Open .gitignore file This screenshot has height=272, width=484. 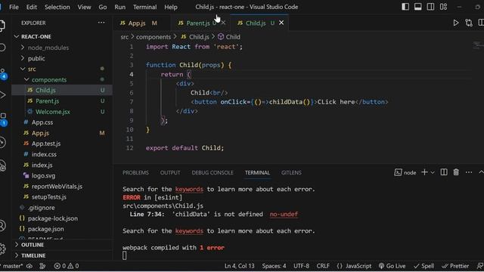point(62,208)
